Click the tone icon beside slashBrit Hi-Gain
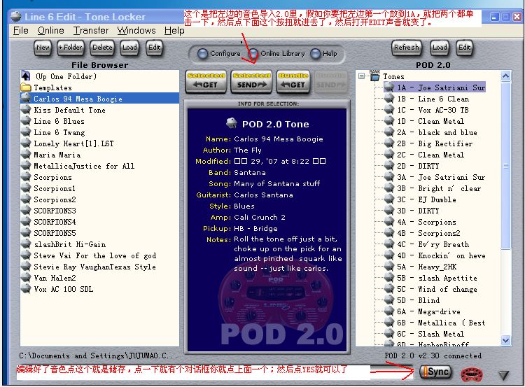This screenshot has width=525, height=387. 26,244
